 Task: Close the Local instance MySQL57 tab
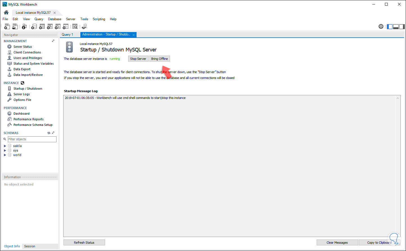(x=55, y=13)
